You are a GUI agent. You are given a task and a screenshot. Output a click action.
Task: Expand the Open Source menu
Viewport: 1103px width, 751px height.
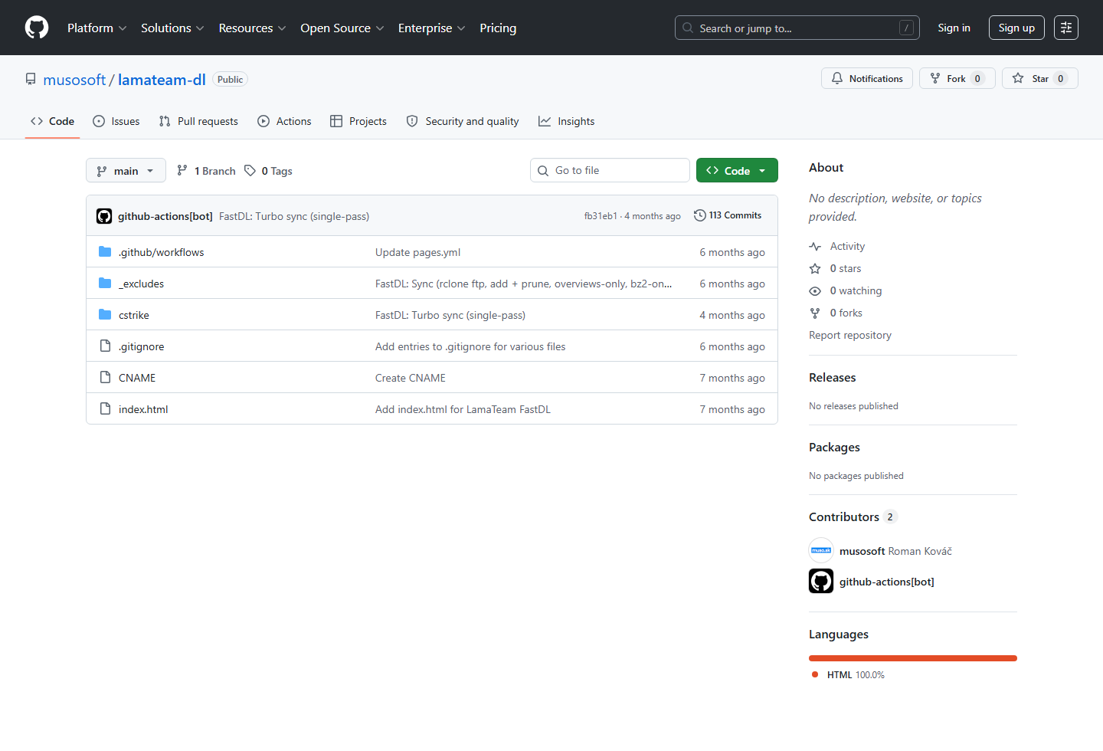point(342,28)
